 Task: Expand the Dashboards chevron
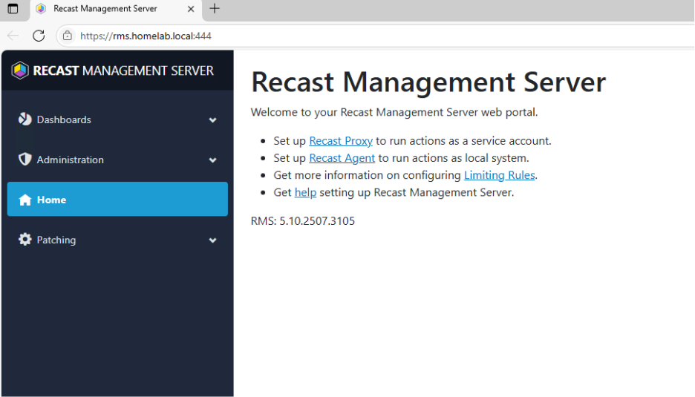pos(213,120)
